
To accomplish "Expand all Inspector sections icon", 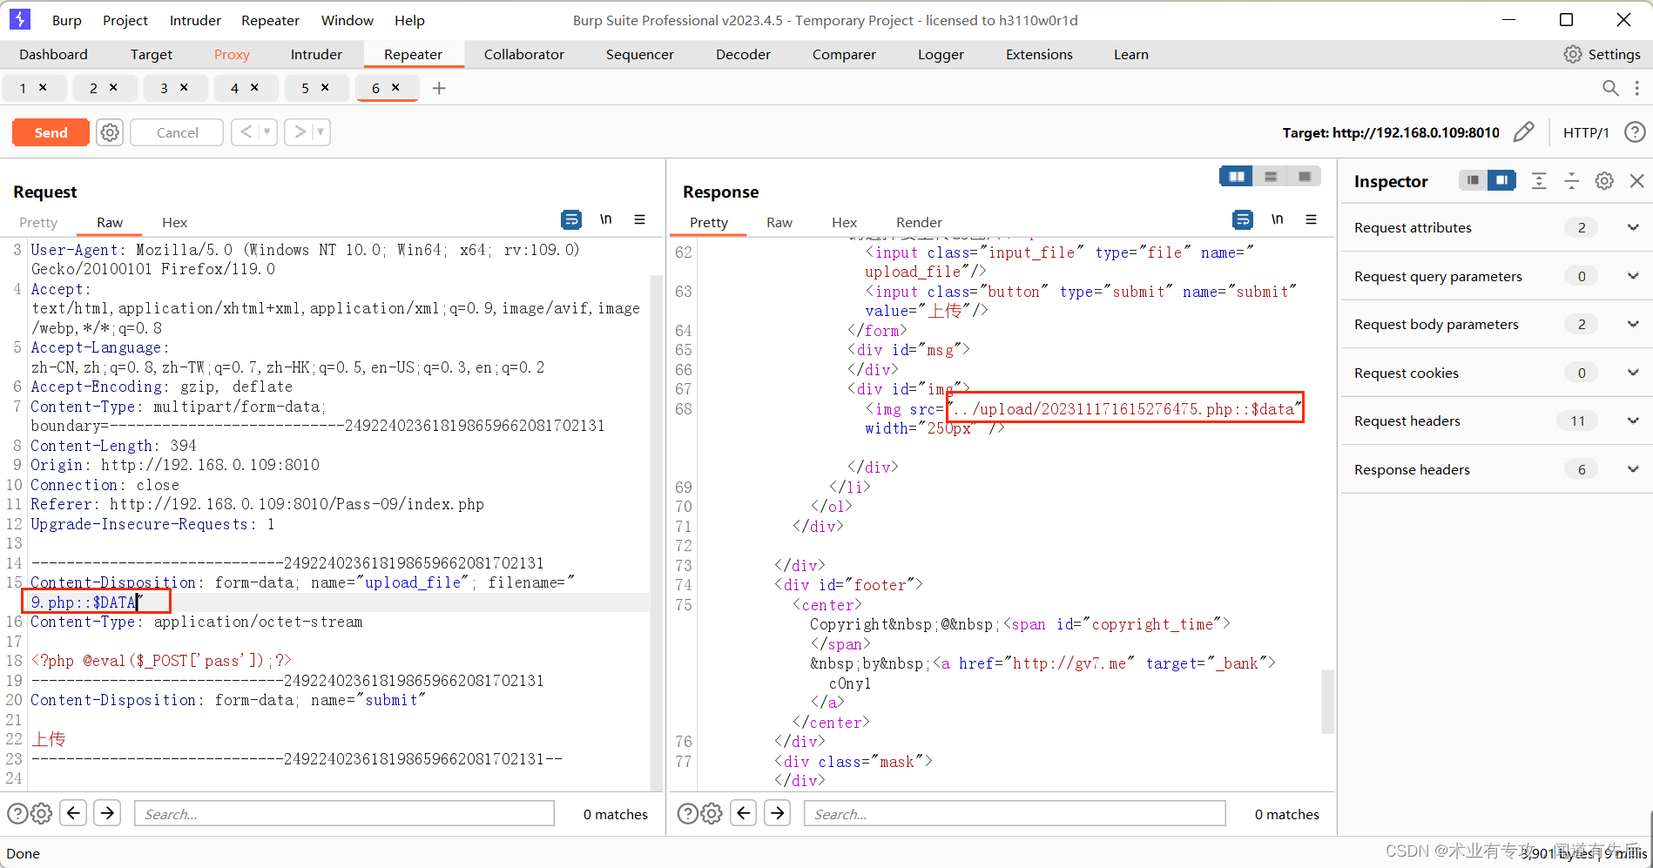I will [x=1539, y=180].
